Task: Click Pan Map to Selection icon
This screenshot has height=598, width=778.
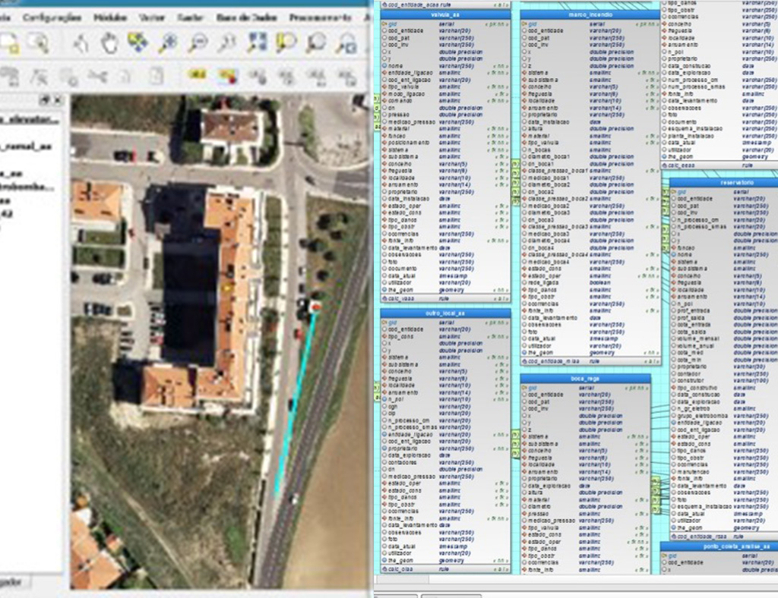Action: click(138, 43)
